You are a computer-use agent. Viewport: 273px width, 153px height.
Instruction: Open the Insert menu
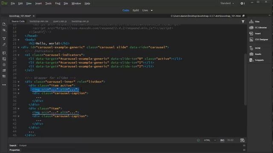(x=38, y=3)
